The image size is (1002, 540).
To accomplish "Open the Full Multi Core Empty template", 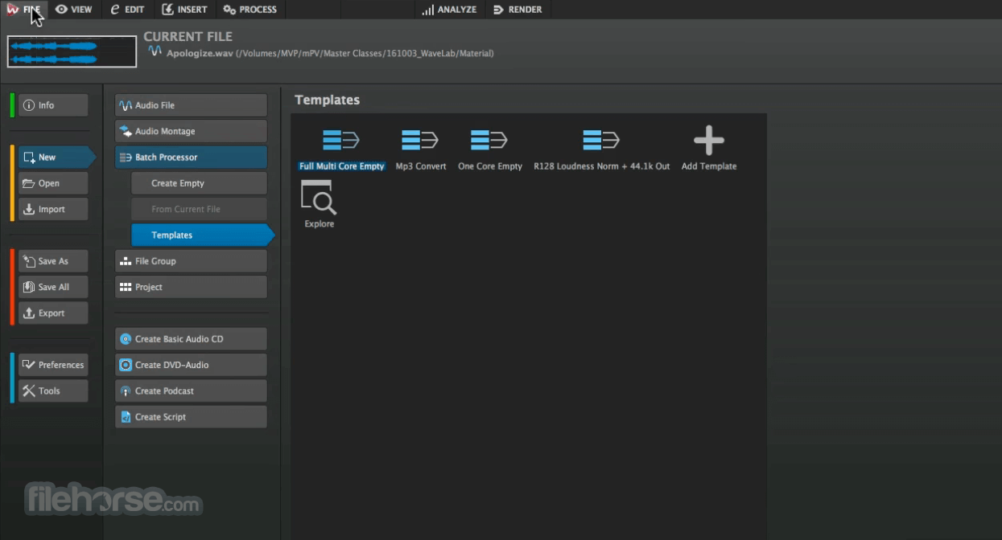I will point(341,150).
